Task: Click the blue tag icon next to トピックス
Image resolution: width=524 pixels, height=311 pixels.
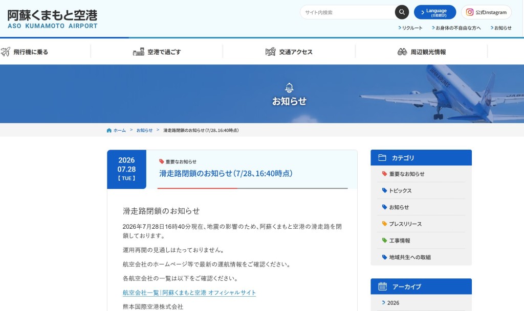Action: tap(384, 190)
